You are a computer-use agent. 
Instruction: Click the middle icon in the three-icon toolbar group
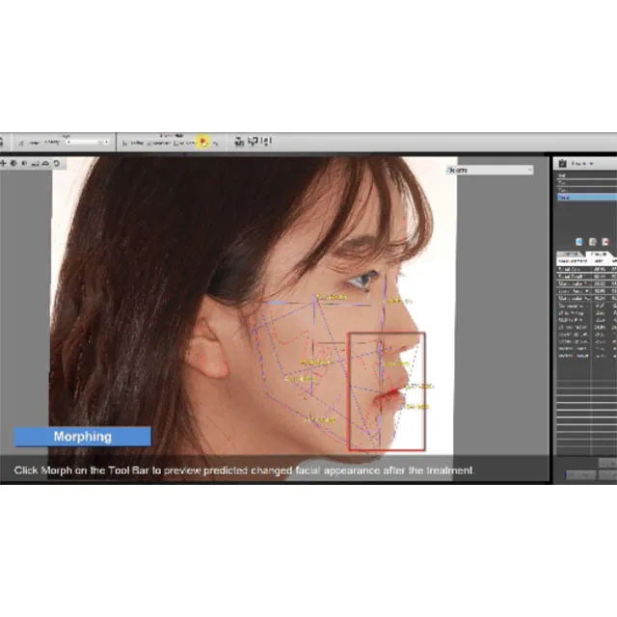253,141
